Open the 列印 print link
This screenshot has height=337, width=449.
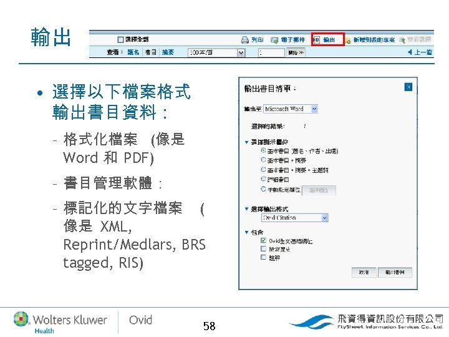257,40
